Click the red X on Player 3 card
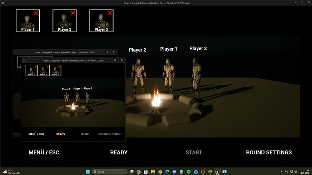The image size is (312, 175). [x=110, y=13]
